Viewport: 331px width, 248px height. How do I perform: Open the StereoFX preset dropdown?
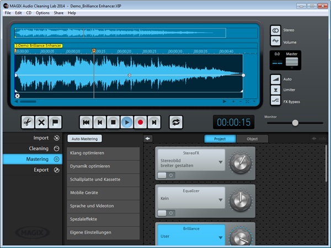221,162
